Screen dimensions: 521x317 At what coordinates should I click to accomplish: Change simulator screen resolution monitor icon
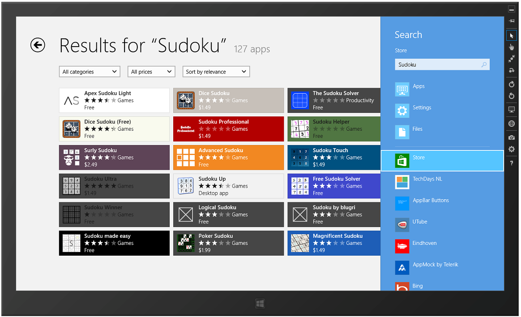[511, 110]
